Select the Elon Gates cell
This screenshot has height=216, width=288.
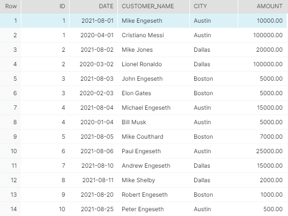[154, 93]
